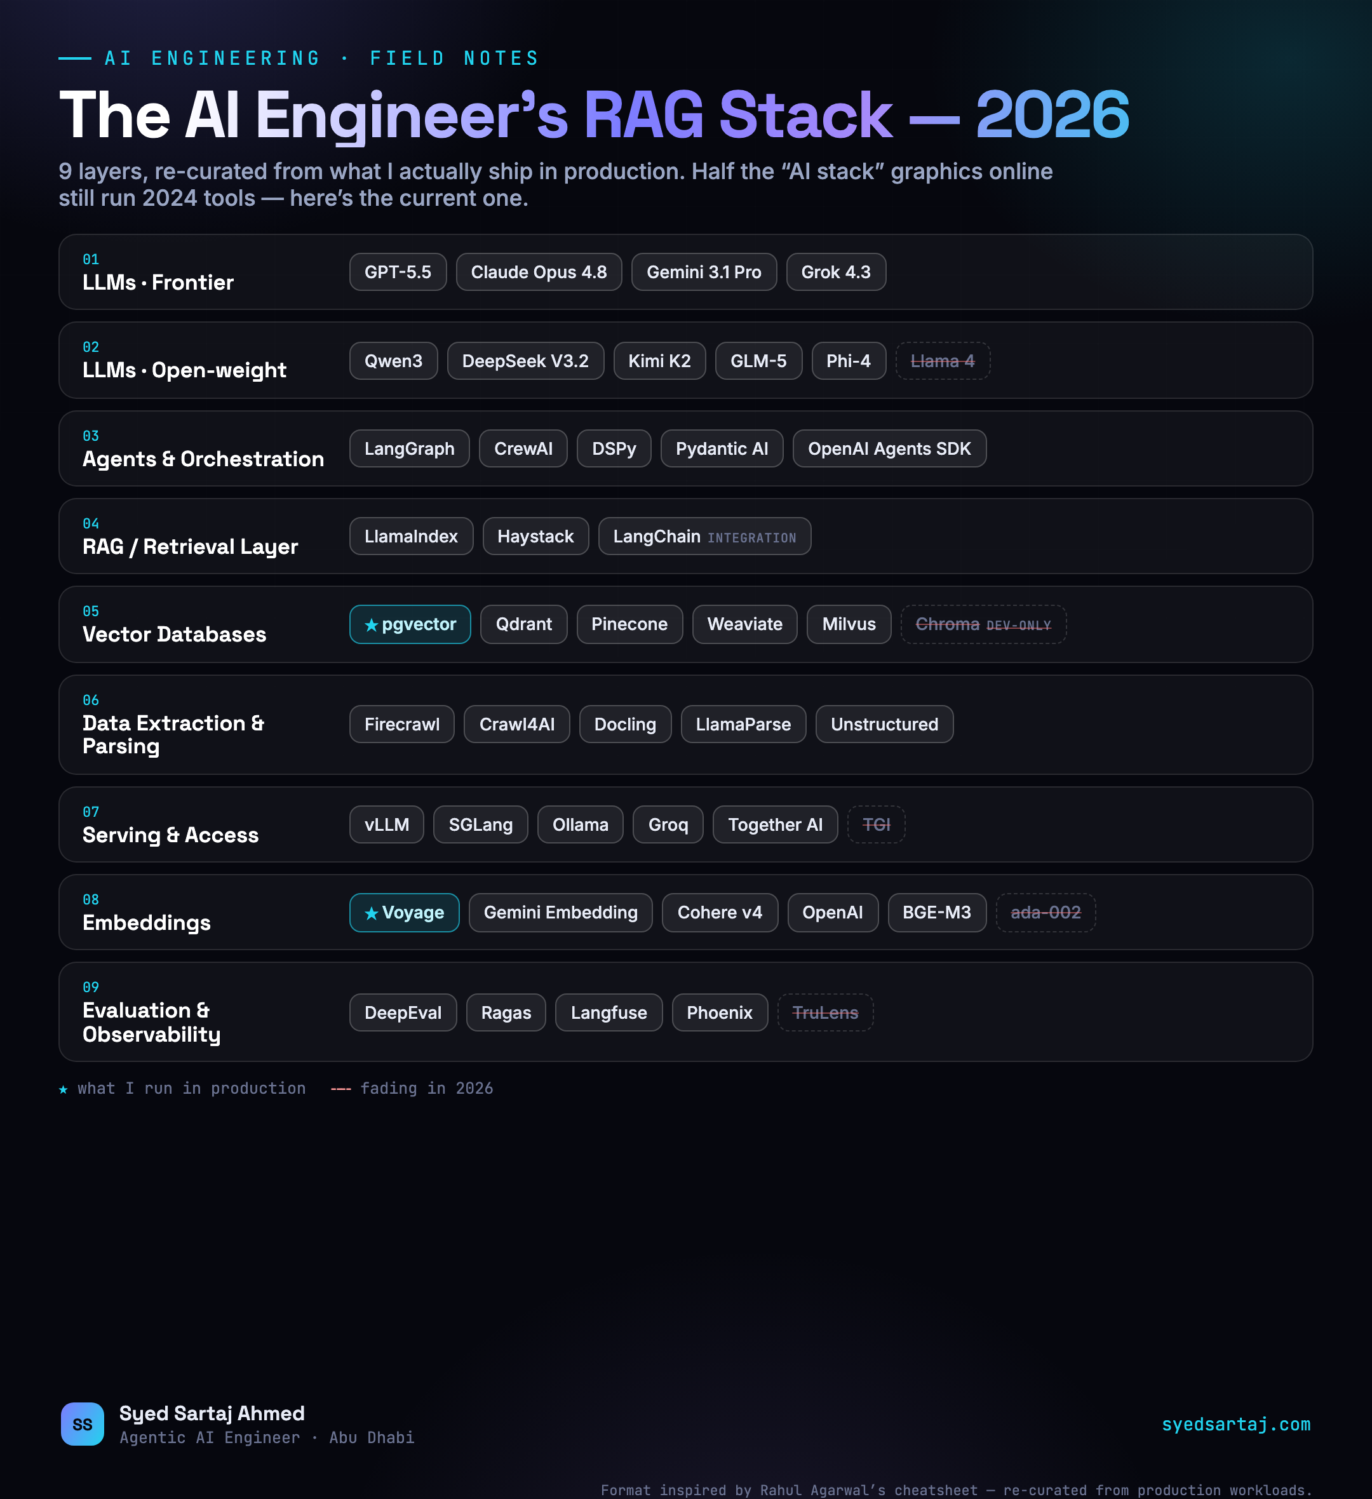Image resolution: width=1372 pixels, height=1499 pixels.
Task: Click the Haystack chip
Action: coord(535,536)
